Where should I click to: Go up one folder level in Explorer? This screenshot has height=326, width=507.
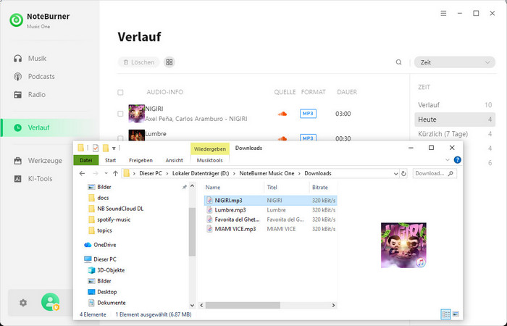point(115,173)
